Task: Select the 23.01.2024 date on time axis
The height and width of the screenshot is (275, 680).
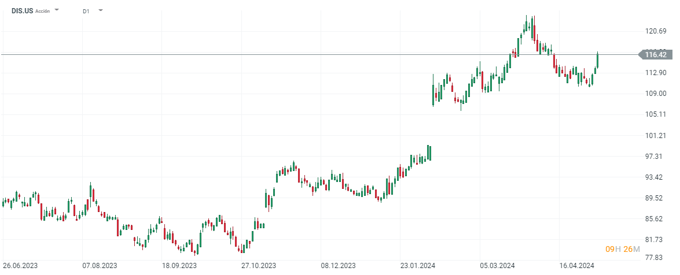Action: 417,266
